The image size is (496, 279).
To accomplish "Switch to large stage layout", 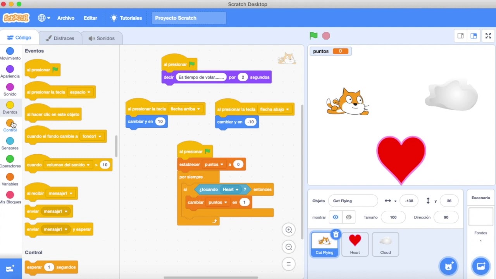I will (x=474, y=36).
